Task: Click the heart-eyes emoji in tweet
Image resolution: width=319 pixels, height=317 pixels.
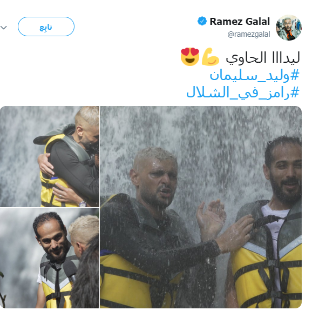Action: [x=190, y=57]
